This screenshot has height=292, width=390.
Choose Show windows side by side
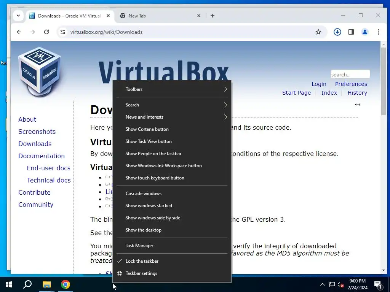click(x=172, y=218)
